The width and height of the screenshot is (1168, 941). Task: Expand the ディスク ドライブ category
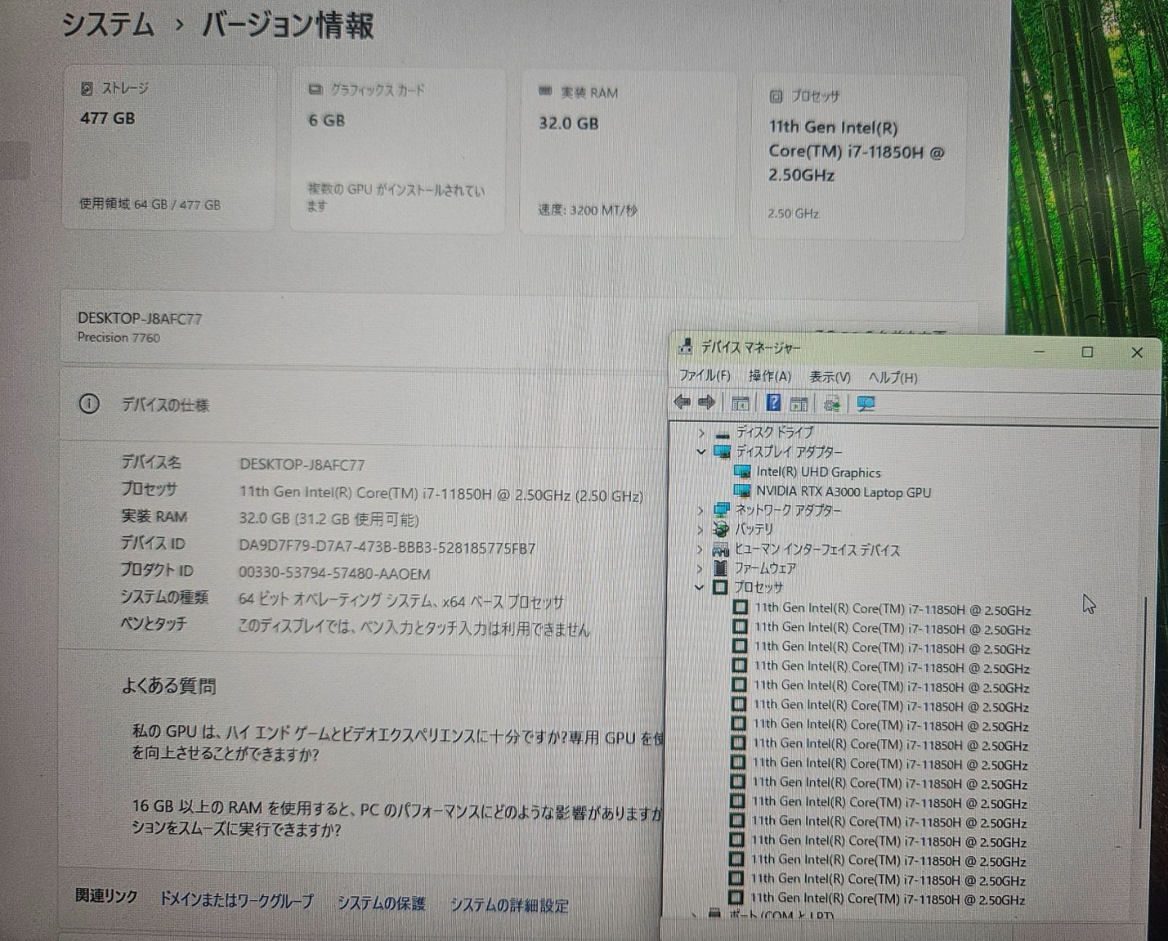pos(702,432)
